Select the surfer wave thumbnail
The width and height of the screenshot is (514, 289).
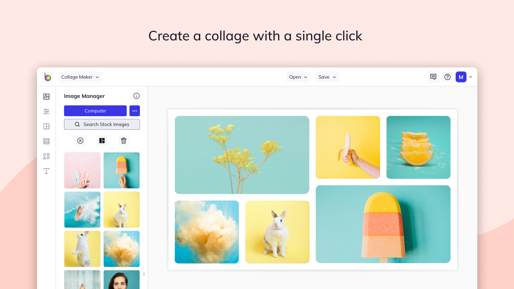point(82,210)
